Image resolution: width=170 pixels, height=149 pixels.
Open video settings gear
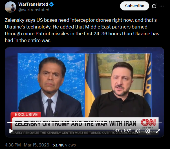pyautogui.click(x=148, y=131)
